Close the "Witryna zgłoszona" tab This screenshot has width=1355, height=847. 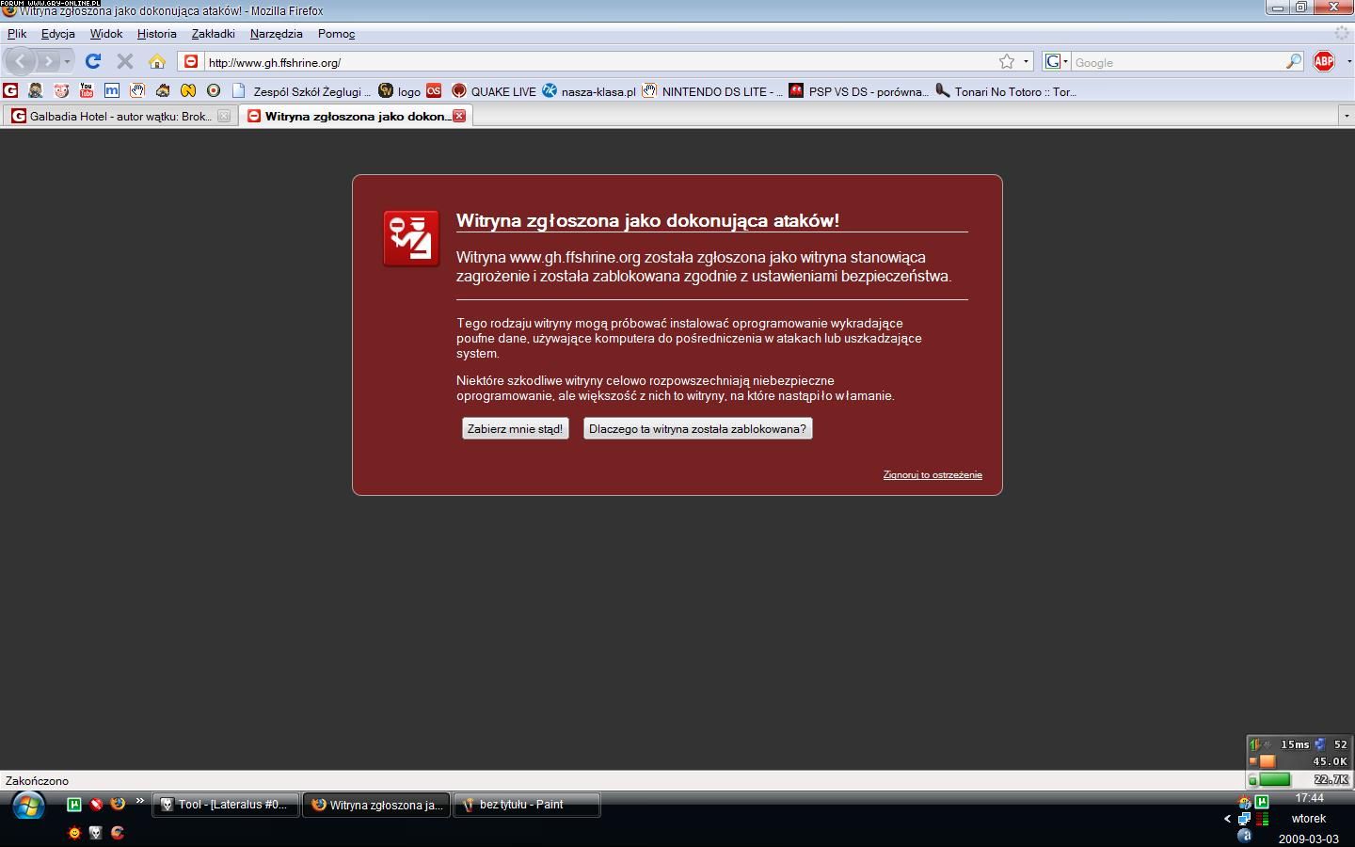[x=459, y=116]
